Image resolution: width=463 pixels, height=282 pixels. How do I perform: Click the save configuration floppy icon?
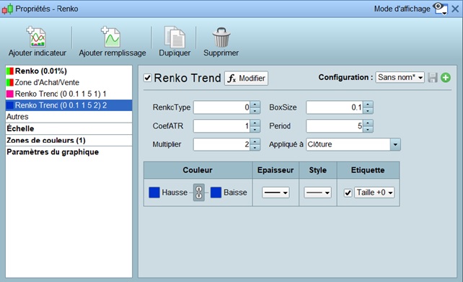coord(433,78)
